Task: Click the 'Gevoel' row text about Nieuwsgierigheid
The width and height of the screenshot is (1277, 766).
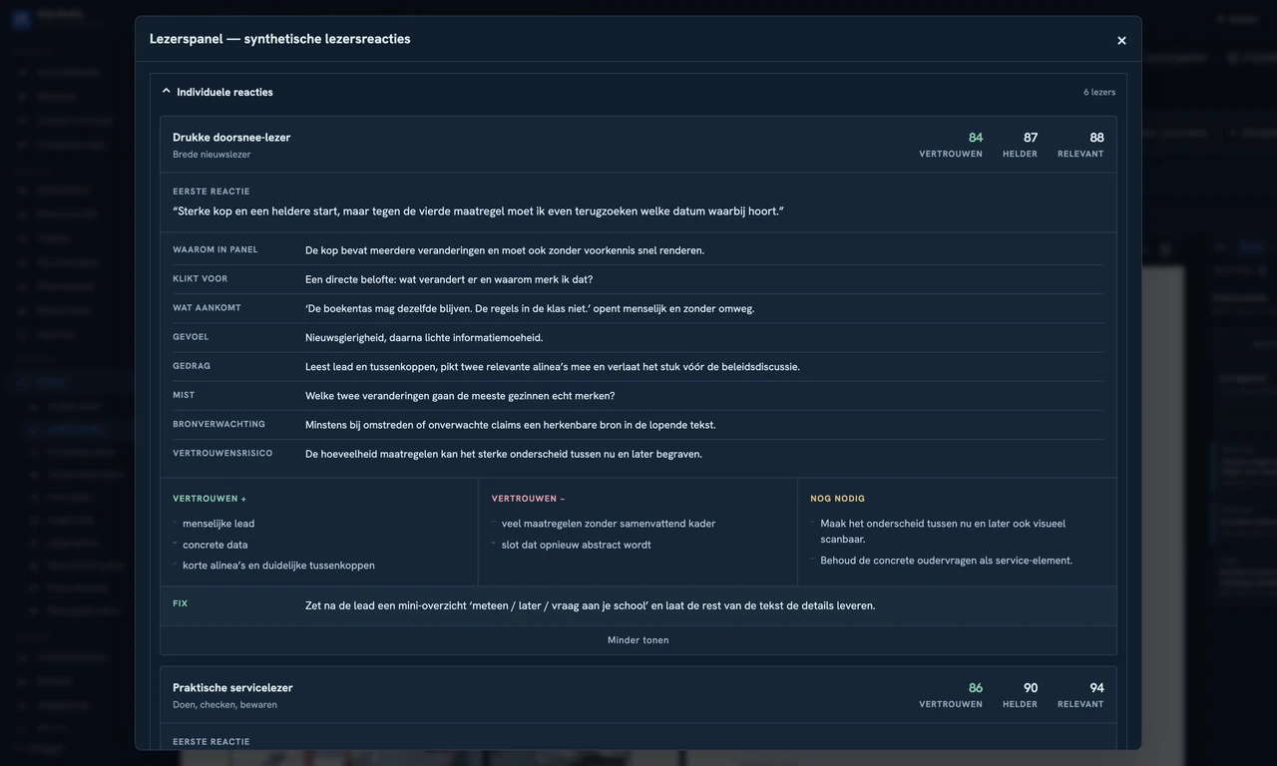Action: click(x=424, y=338)
